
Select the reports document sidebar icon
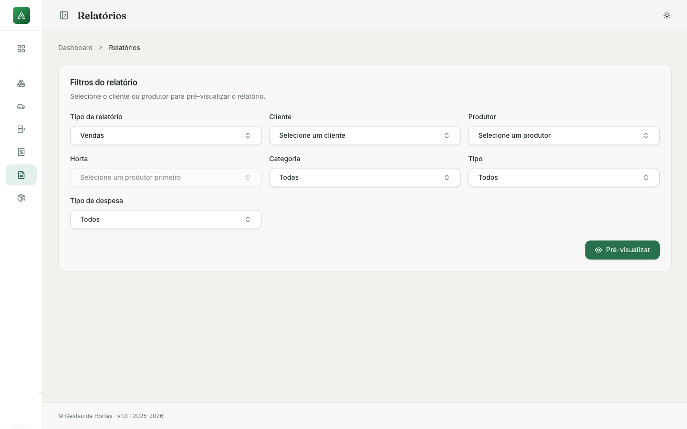(21, 175)
